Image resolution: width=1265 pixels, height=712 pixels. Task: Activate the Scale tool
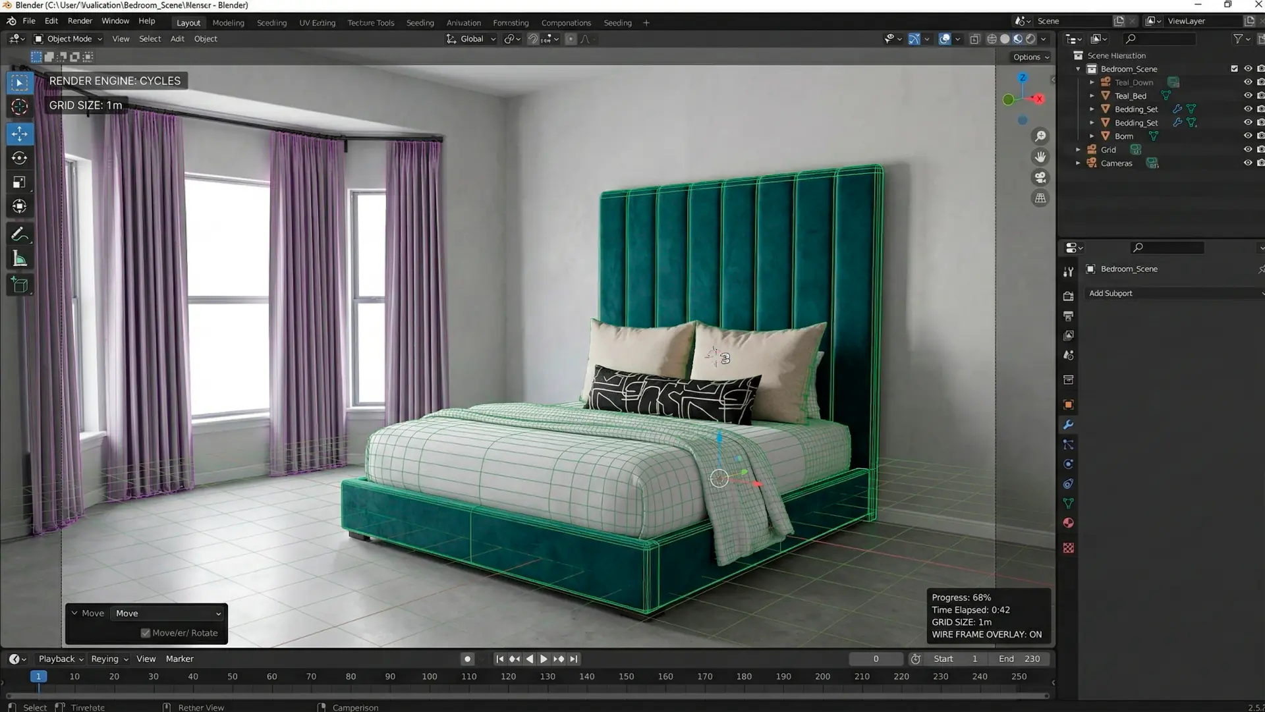pos(19,182)
